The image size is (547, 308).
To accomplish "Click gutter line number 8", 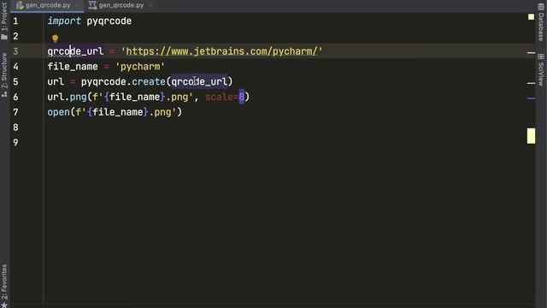I will pyautogui.click(x=15, y=127).
